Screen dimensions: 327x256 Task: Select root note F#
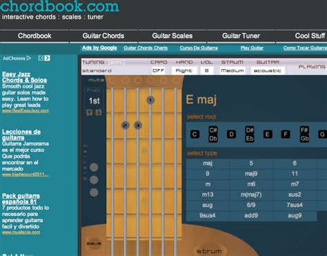point(304,130)
